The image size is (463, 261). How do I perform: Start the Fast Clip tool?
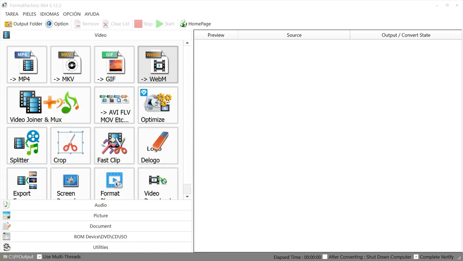[114, 145]
